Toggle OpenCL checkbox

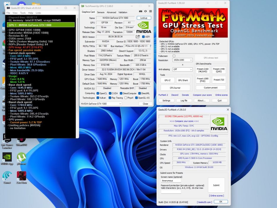(98, 93)
